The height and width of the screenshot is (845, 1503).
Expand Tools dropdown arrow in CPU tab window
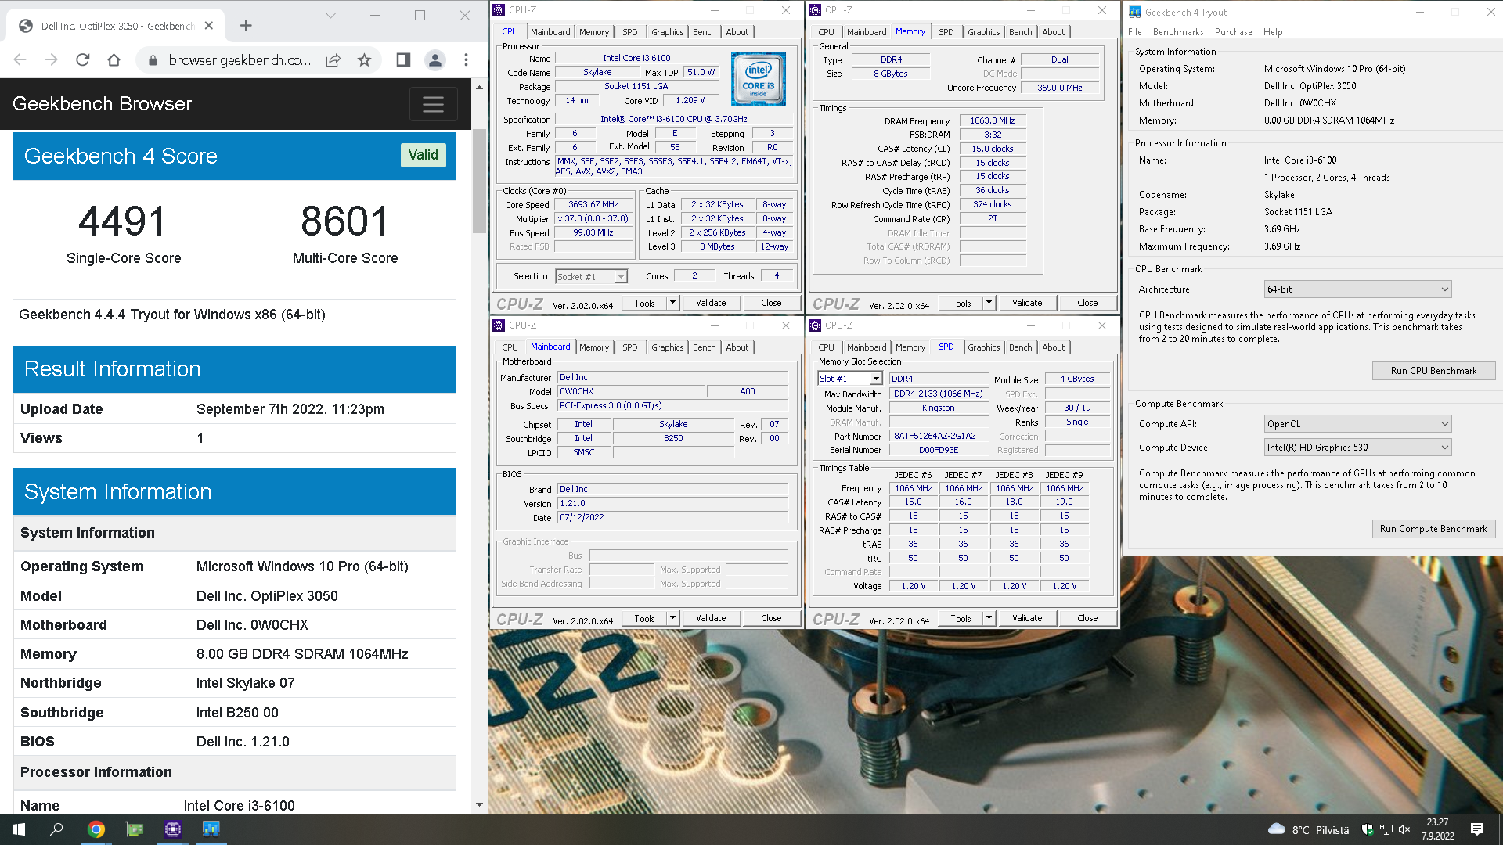[x=672, y=303]
